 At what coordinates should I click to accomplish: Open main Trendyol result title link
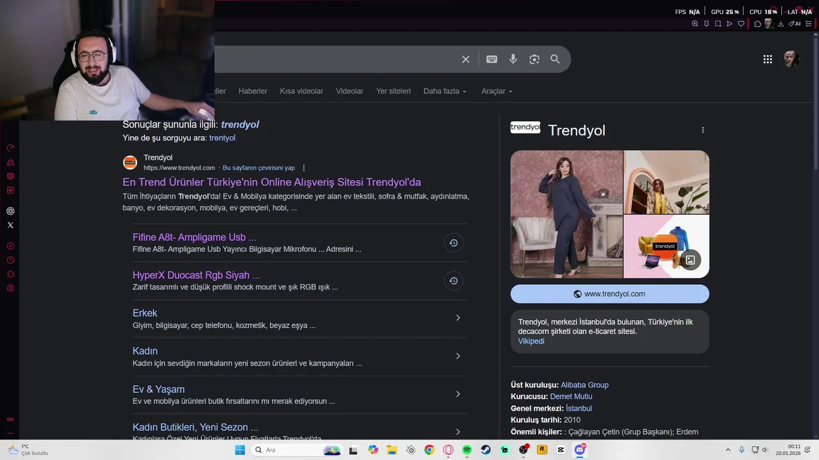(x=272, y=182)
